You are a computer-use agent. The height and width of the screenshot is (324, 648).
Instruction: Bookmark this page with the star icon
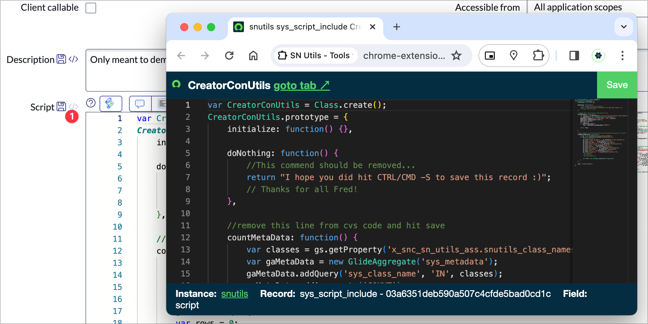click(456, 56)
